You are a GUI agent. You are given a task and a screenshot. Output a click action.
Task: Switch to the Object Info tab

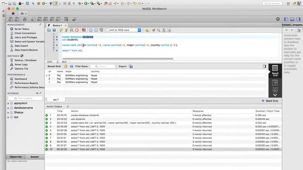tap(16, 157)
